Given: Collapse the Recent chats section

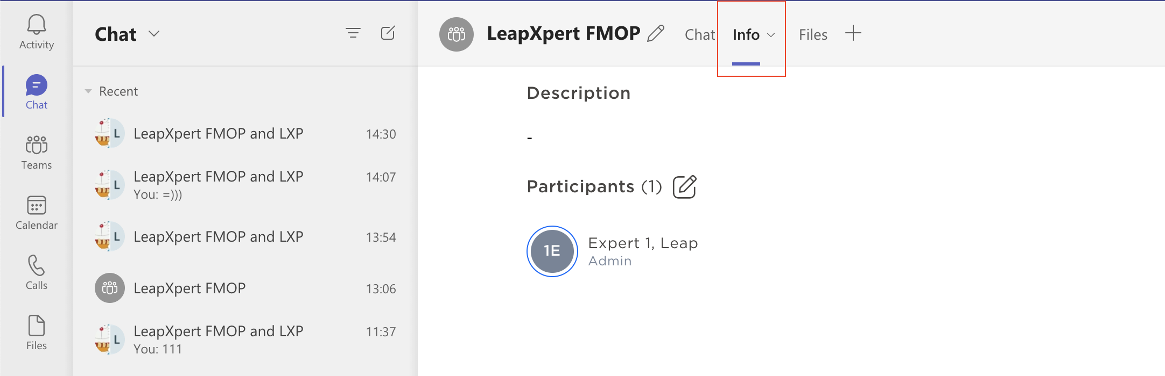Looking at the screenshot, I should pos(89,91).
